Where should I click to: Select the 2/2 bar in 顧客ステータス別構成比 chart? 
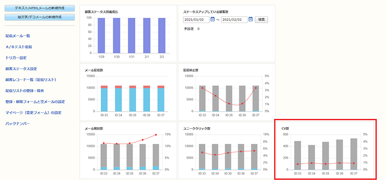point(162,35)
